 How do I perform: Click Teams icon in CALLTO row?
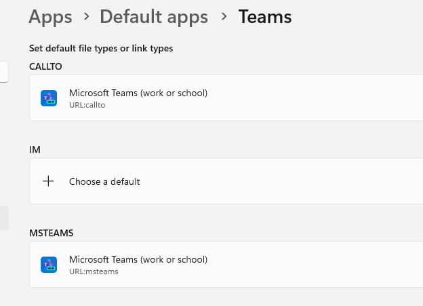click(49, 98)
